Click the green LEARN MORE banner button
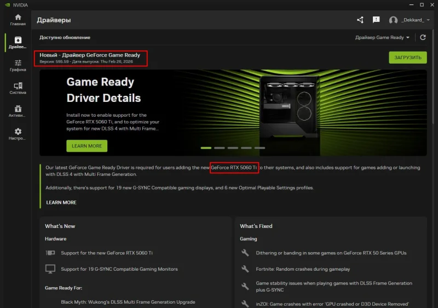Viewport: 438px width, 308px height. click(x=87, y=146)
